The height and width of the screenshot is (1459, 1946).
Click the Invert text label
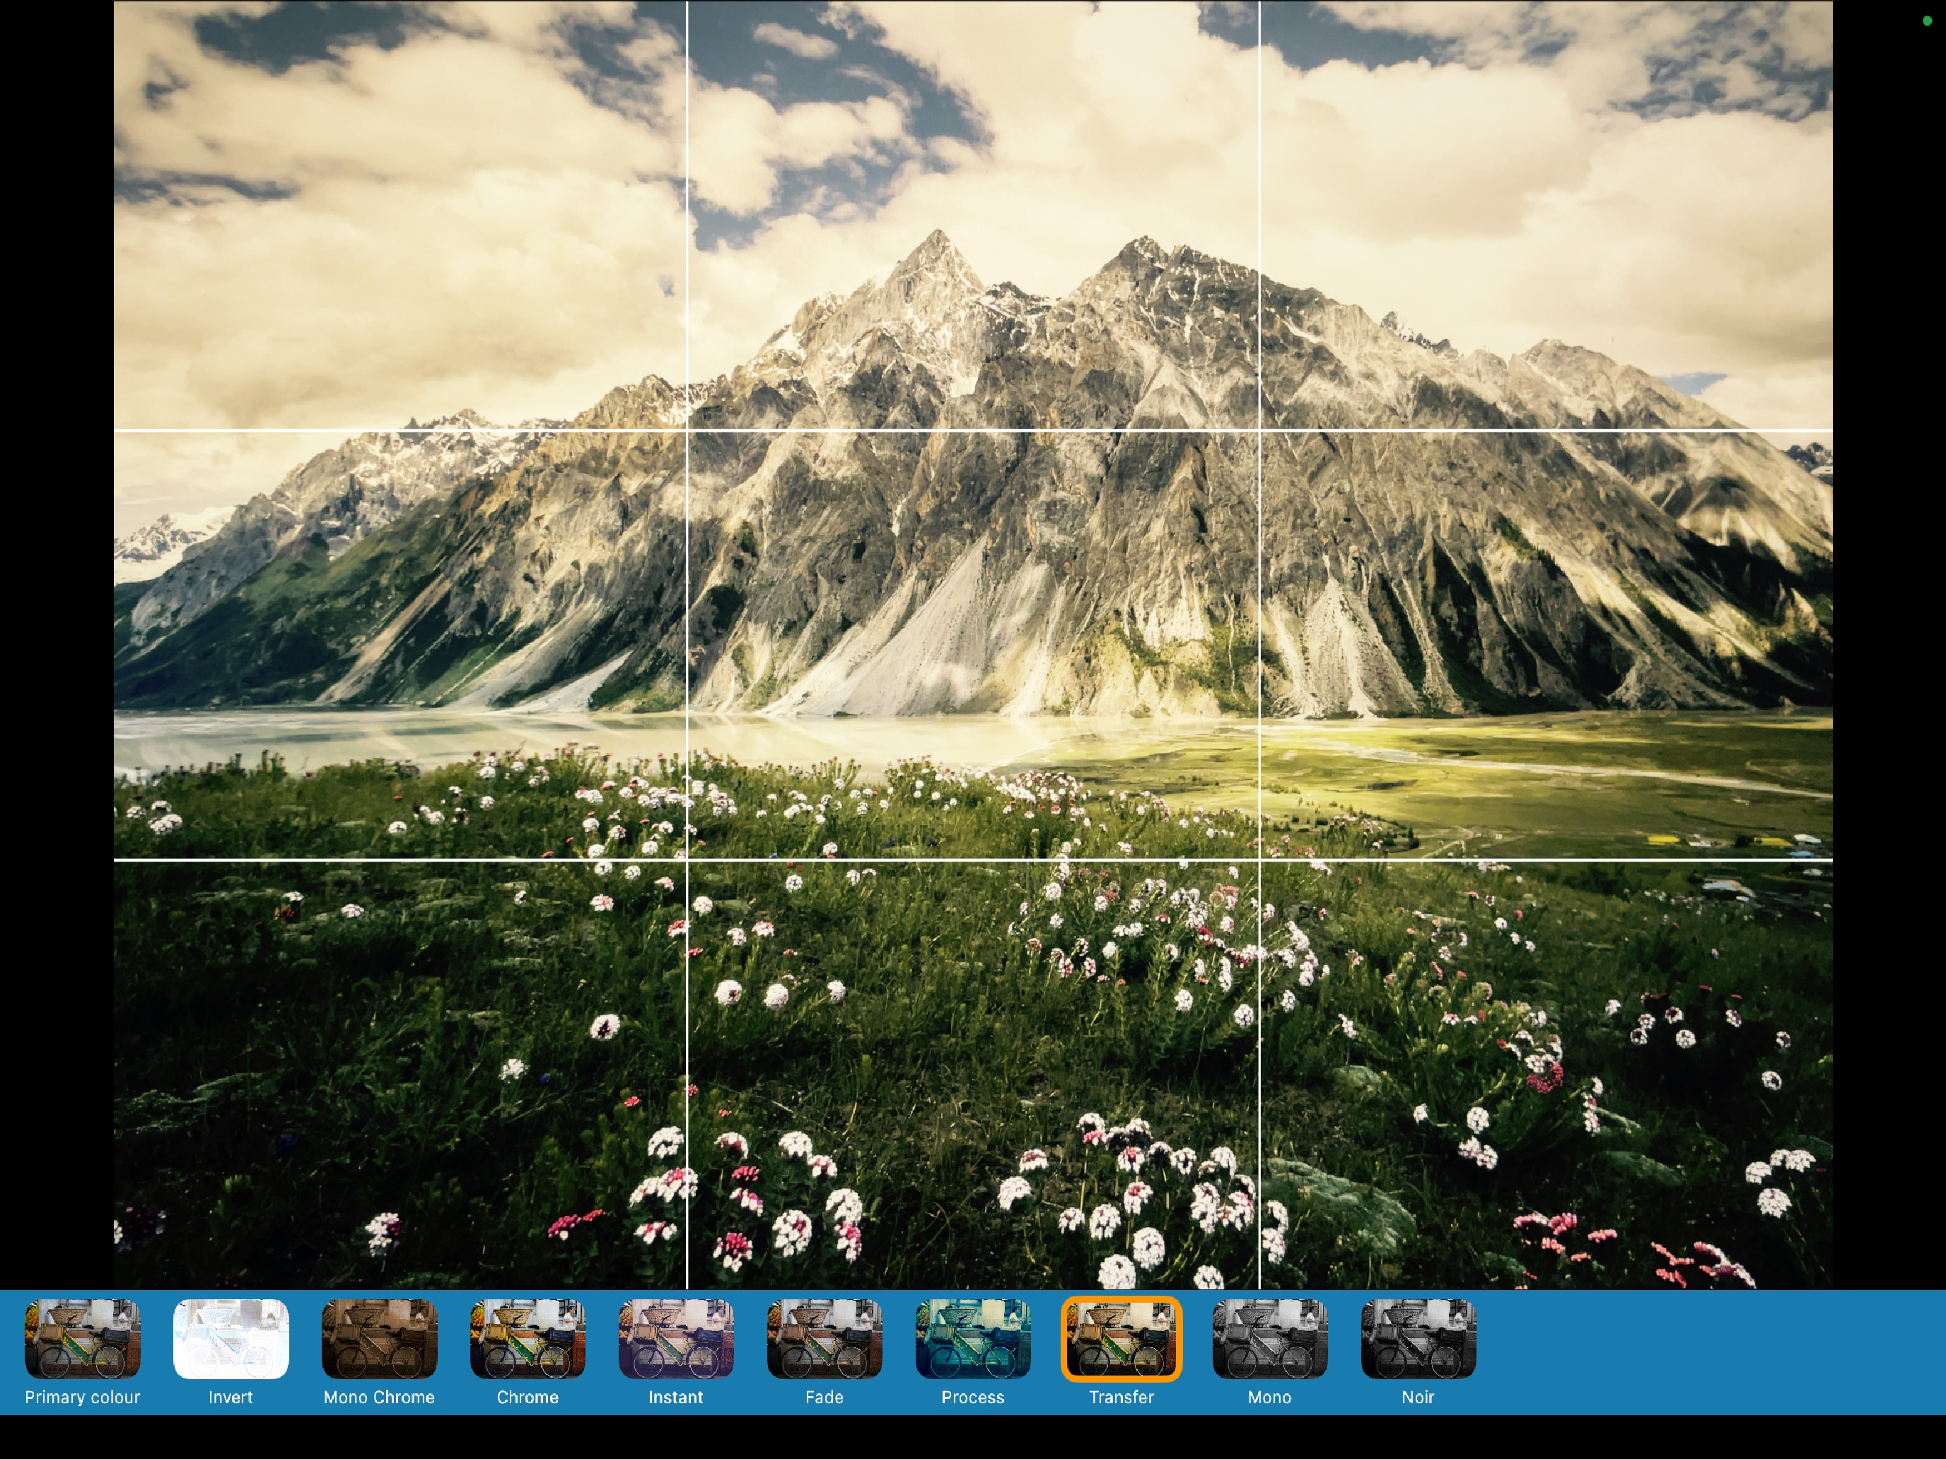pos(231,1398)
